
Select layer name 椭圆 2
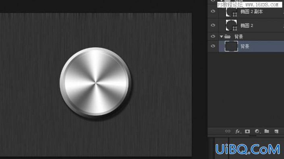coord(247,25)
